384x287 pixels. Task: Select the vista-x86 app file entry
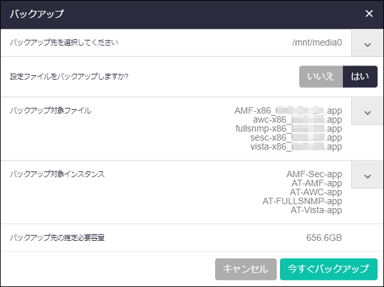point(296,146)
